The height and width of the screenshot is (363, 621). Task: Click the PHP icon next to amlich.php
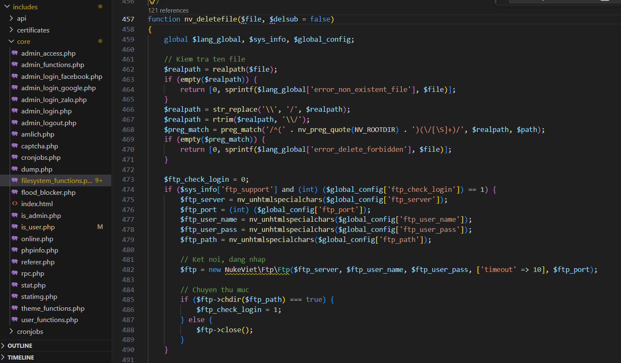pos(15,134)
